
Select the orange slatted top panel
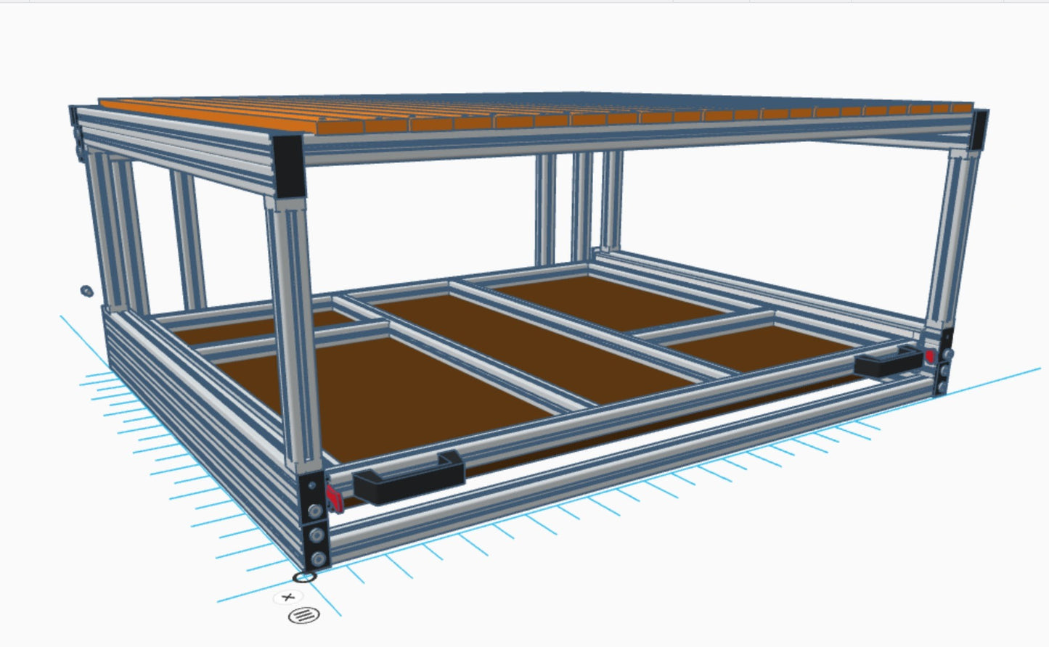[536, 115]
